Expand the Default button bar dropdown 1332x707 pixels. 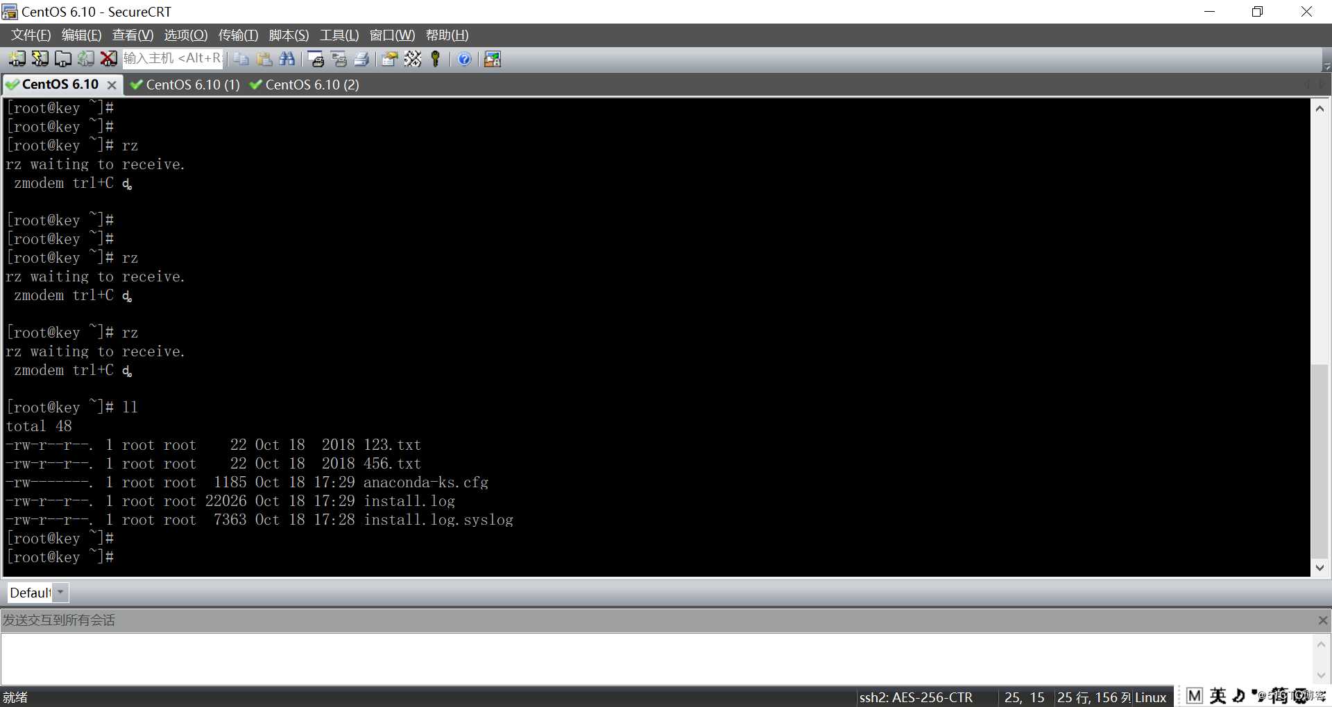pyautogui.click(x=60, y=593)
